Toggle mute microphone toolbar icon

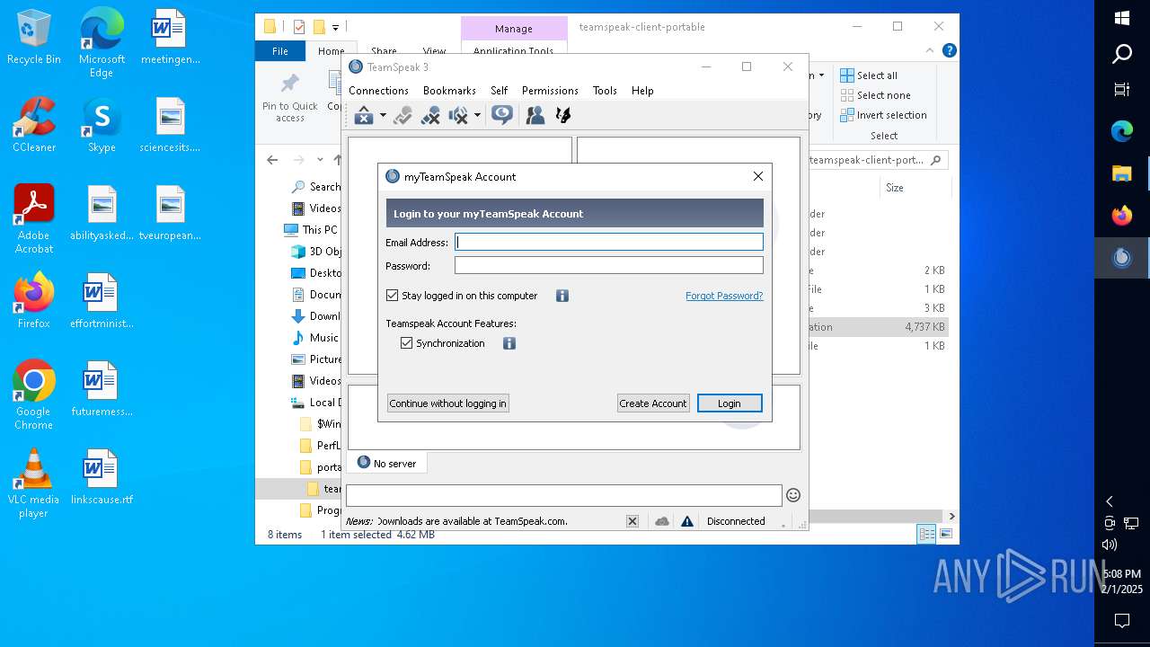point(430,115)
